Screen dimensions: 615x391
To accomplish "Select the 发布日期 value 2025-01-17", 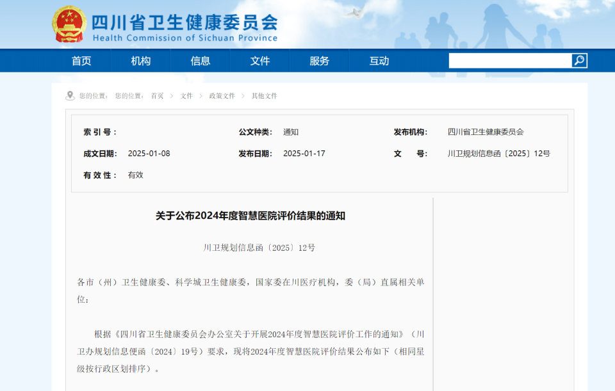I will [x=304, y=154].
